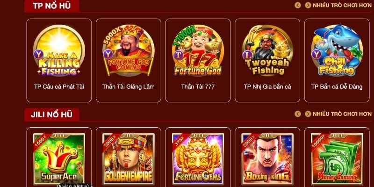374x187 pixels.
Task: Open the SuperAce JILI game thumbnail
Action: 59,159
